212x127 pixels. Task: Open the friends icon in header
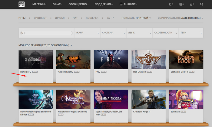(x=181, y=4)
